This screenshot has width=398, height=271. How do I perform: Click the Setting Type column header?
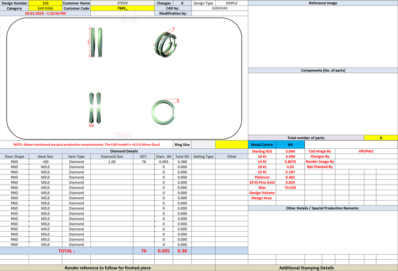pyautogui.click(x=203, y=157)
